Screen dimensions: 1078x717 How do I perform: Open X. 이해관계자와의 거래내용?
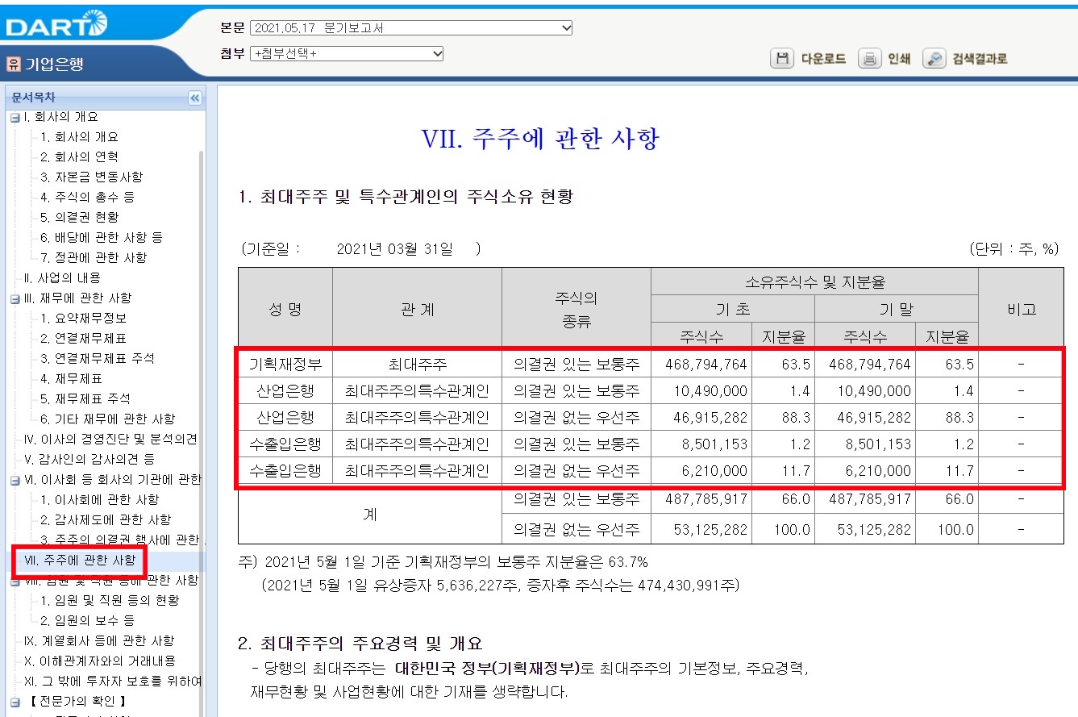[99, 661]
